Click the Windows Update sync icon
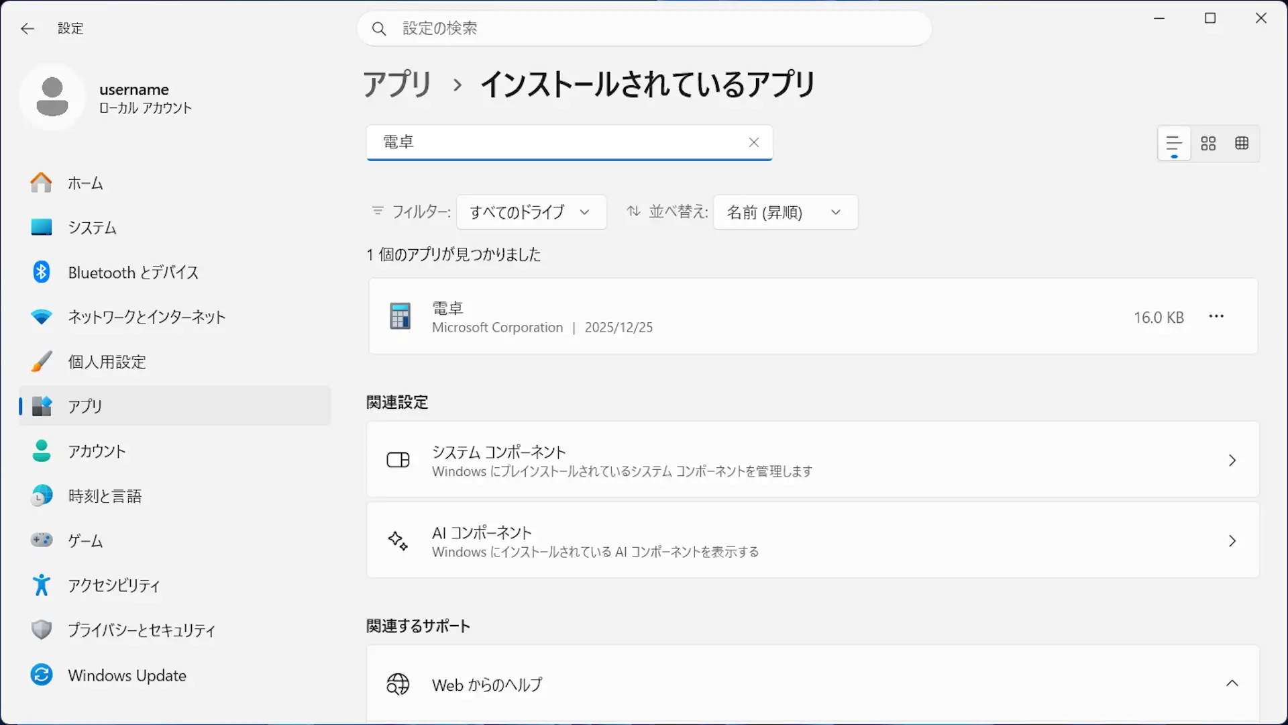The image size is (1288, 725). (41, 675)
